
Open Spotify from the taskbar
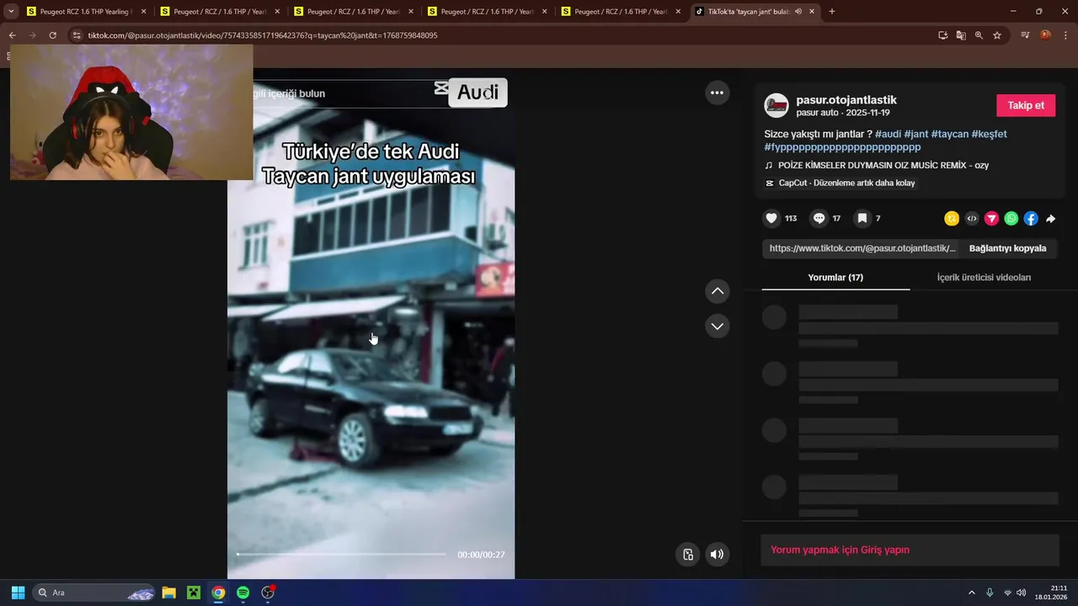tap(243, 593)
